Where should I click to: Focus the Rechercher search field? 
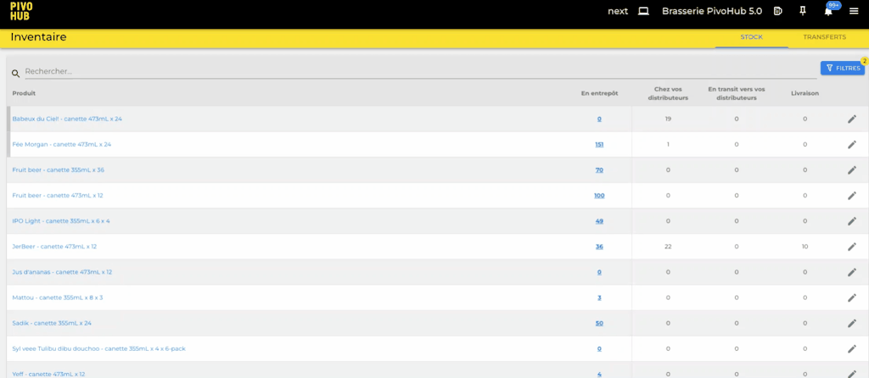tap(420, 72)
